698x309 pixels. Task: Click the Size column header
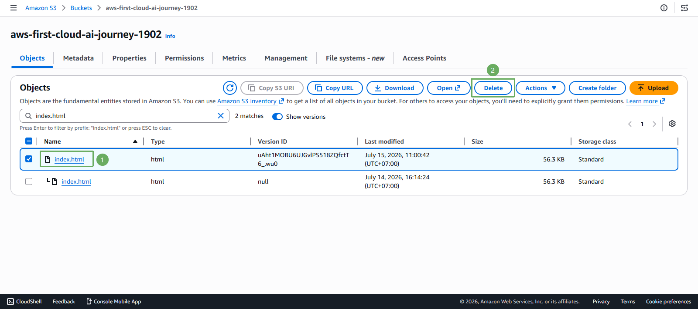tap(477, 141)
